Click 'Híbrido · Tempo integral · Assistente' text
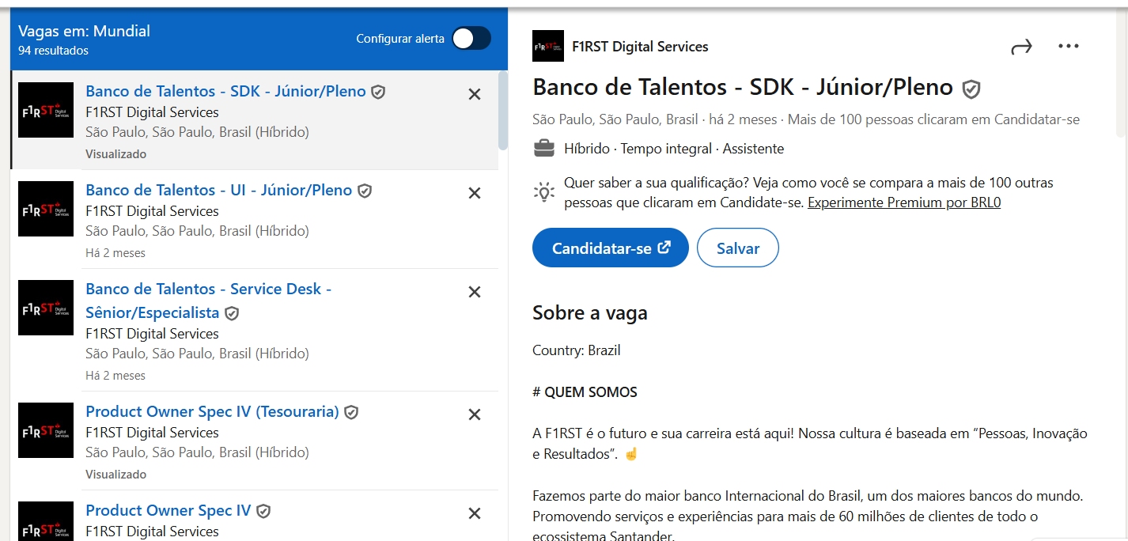 point(674,149)
